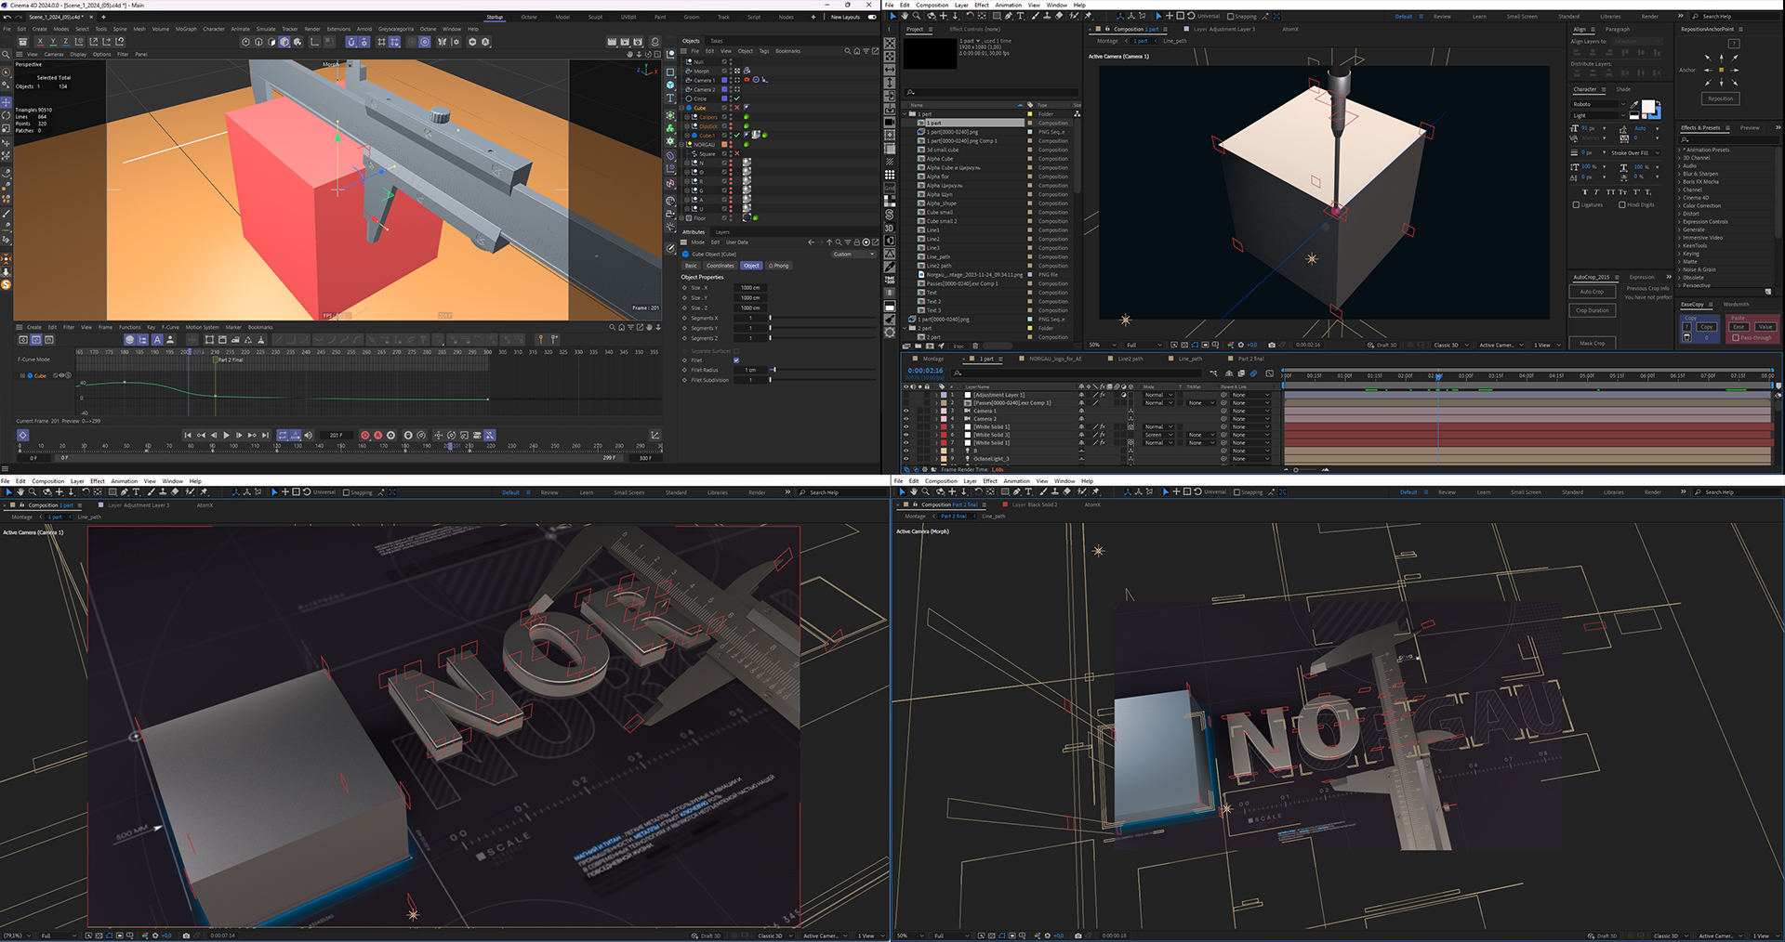Image resolution: width=1785 pixels, height=942 pixels.
Task: Go to the start of the Cinema 4D animation
Action: pos(188,435)
